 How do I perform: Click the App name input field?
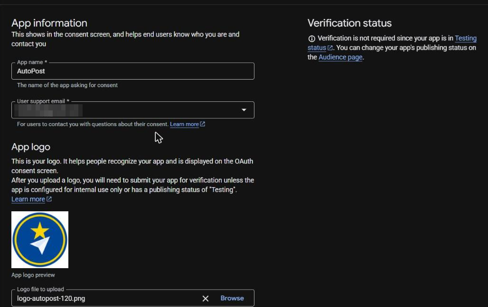click(132, 71)
